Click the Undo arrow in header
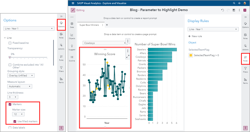This screenshot has height=132, width=250. [222, 10]
